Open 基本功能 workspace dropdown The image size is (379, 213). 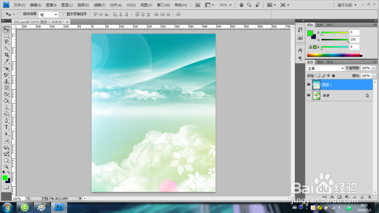[x=347, y=5]
